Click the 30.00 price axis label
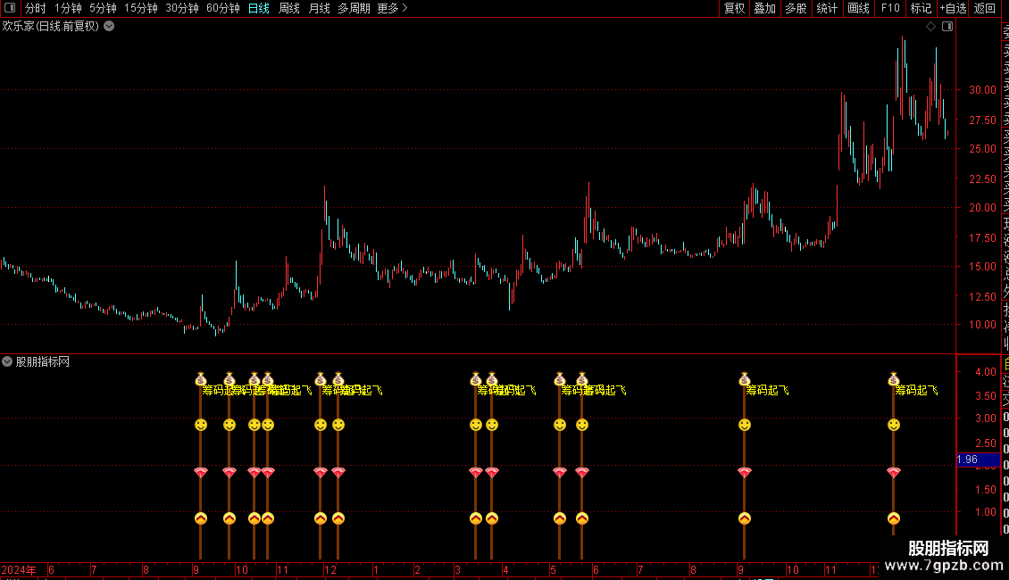Screen dimensions: 1009x580 tap(982, 90)
